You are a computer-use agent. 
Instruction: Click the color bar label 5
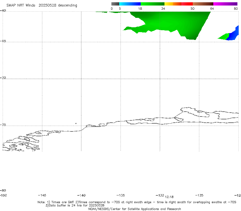coord(120,9)
